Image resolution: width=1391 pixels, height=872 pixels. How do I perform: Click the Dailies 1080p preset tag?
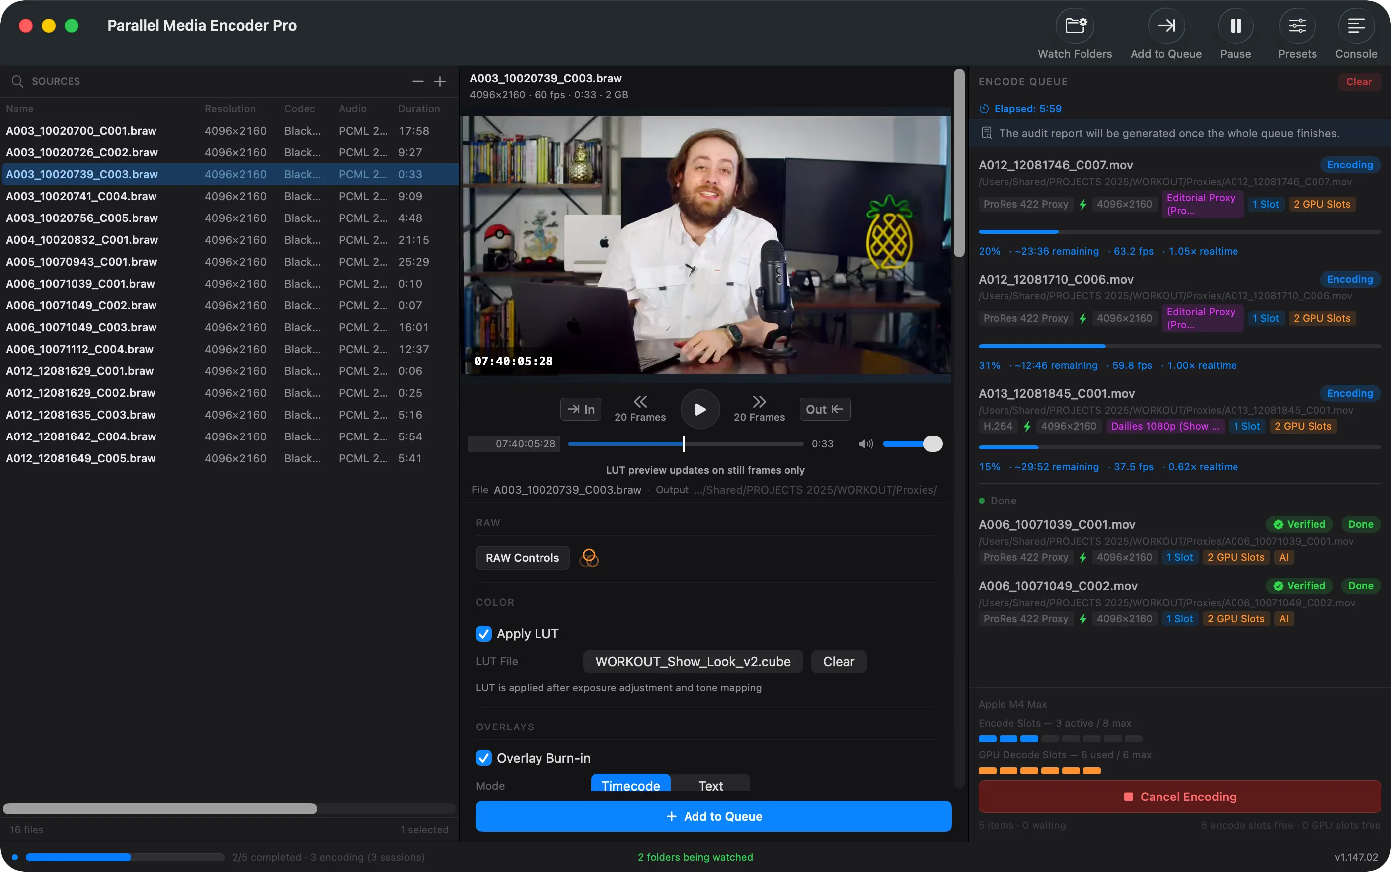1165,426
